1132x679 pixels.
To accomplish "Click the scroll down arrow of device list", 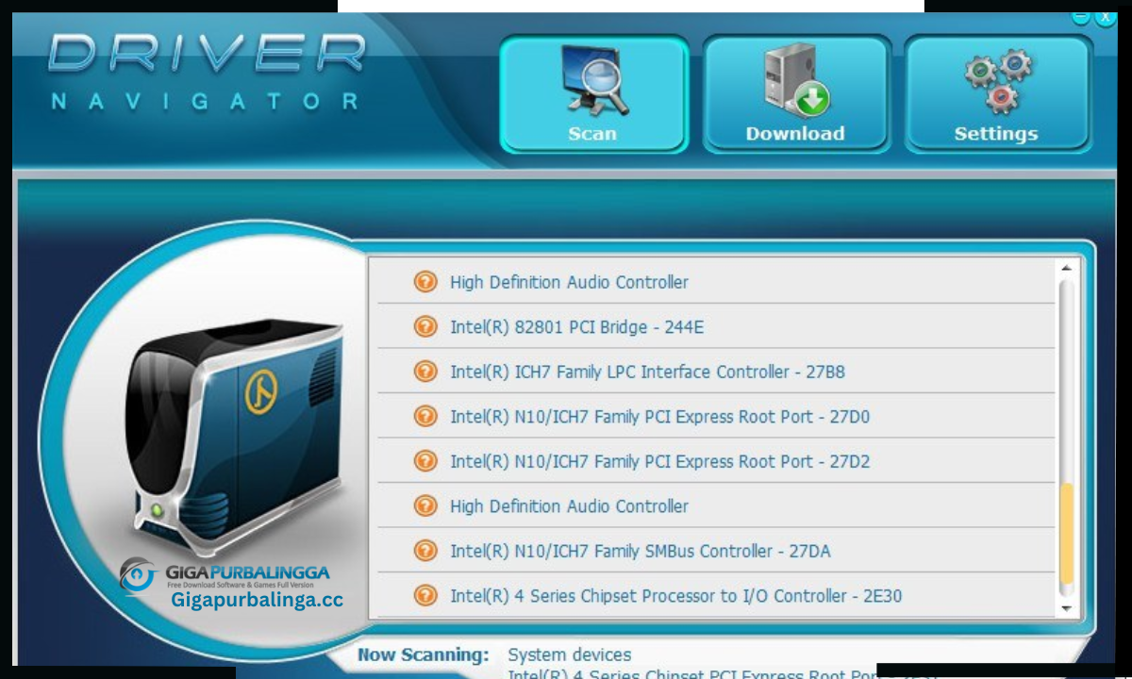I will (1067, 609).
